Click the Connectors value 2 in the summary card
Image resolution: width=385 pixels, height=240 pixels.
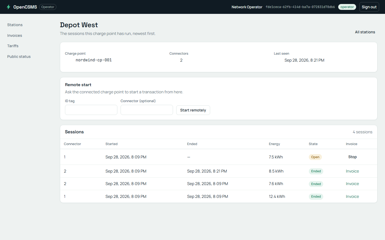(181, 60)
